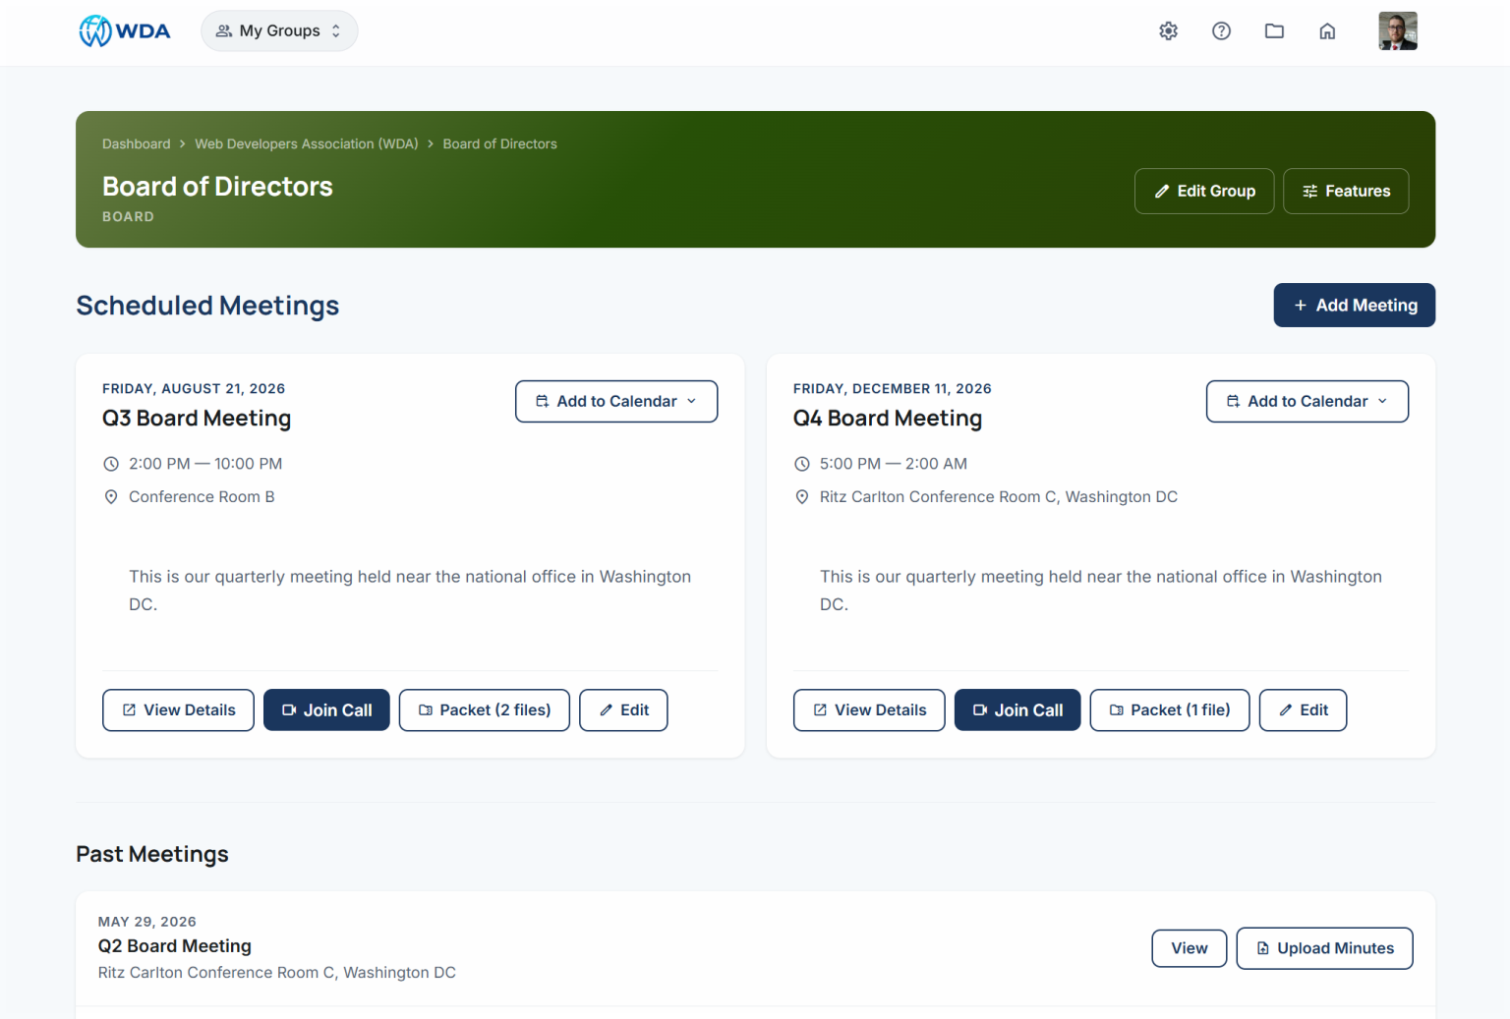
Task: Open the My Groups selector
Action: (x=279, y=31)
